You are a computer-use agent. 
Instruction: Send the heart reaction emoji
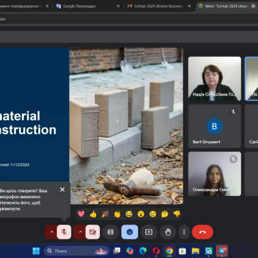click(x=81, y=214)
